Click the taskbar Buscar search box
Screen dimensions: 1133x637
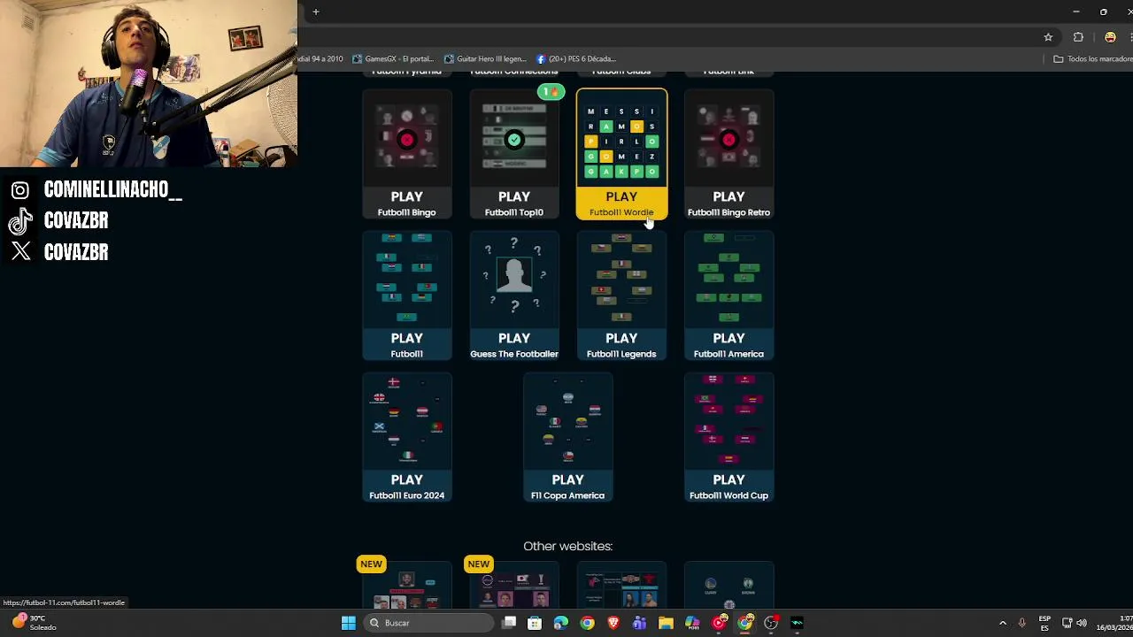point(430,623)
